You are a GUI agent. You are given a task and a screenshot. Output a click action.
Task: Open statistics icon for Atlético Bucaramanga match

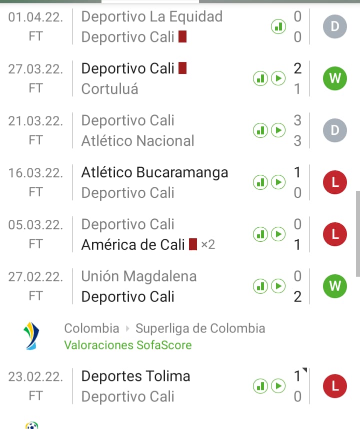[x=260, y=182]
